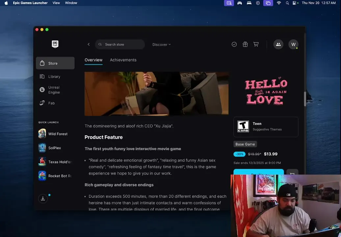Open Control Center in menu bar
341x237 pixels.
tap(295, 3)
